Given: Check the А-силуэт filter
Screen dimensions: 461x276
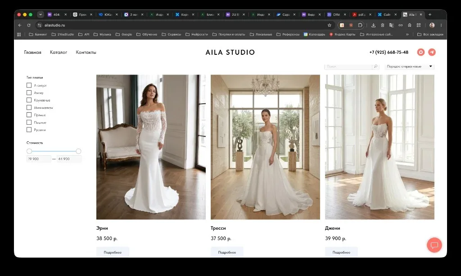Looking at the screenshot, I should coord(29,85).
